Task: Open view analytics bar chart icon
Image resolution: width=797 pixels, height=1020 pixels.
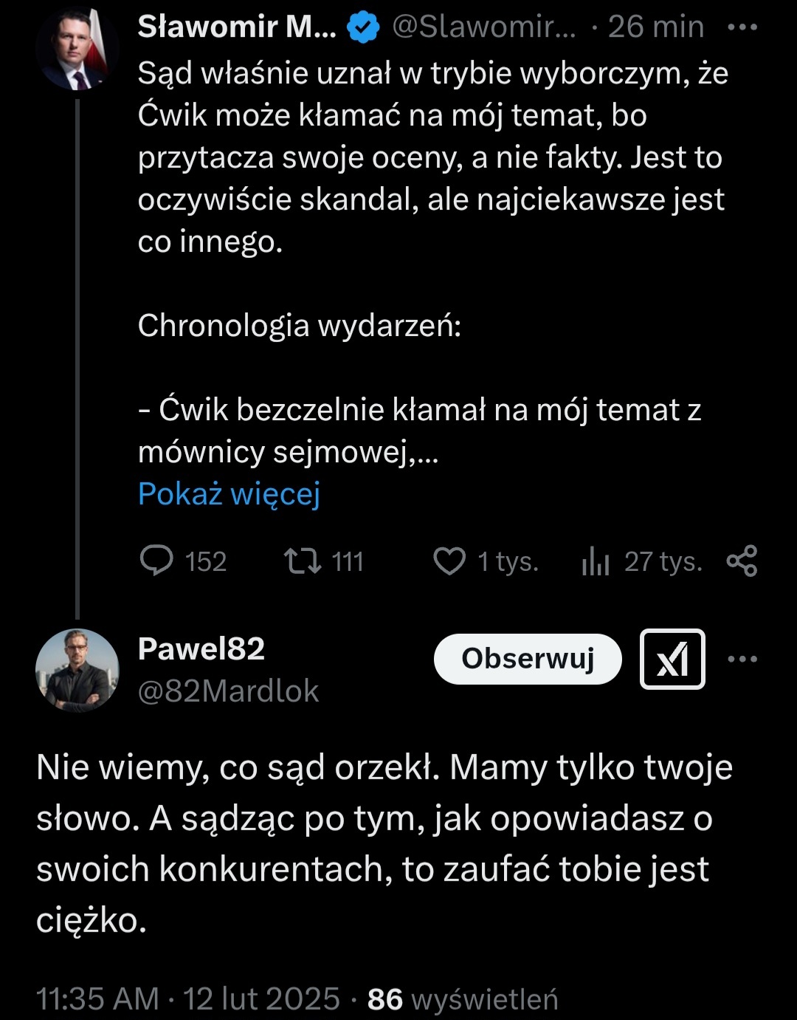Action: [596, 563]
